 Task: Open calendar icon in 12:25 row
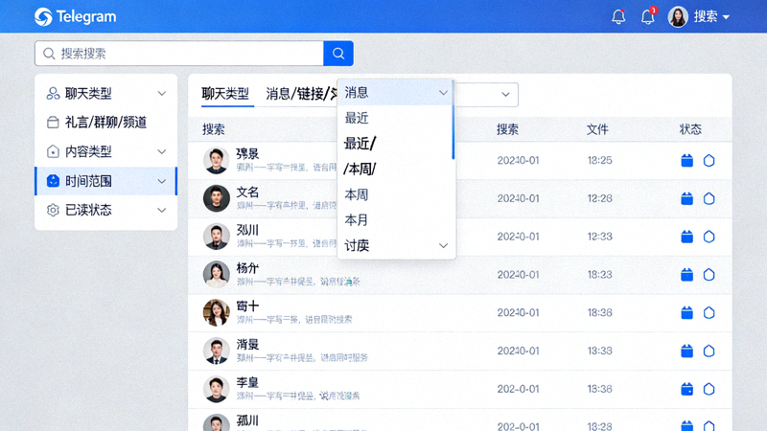tap(686, 160)
